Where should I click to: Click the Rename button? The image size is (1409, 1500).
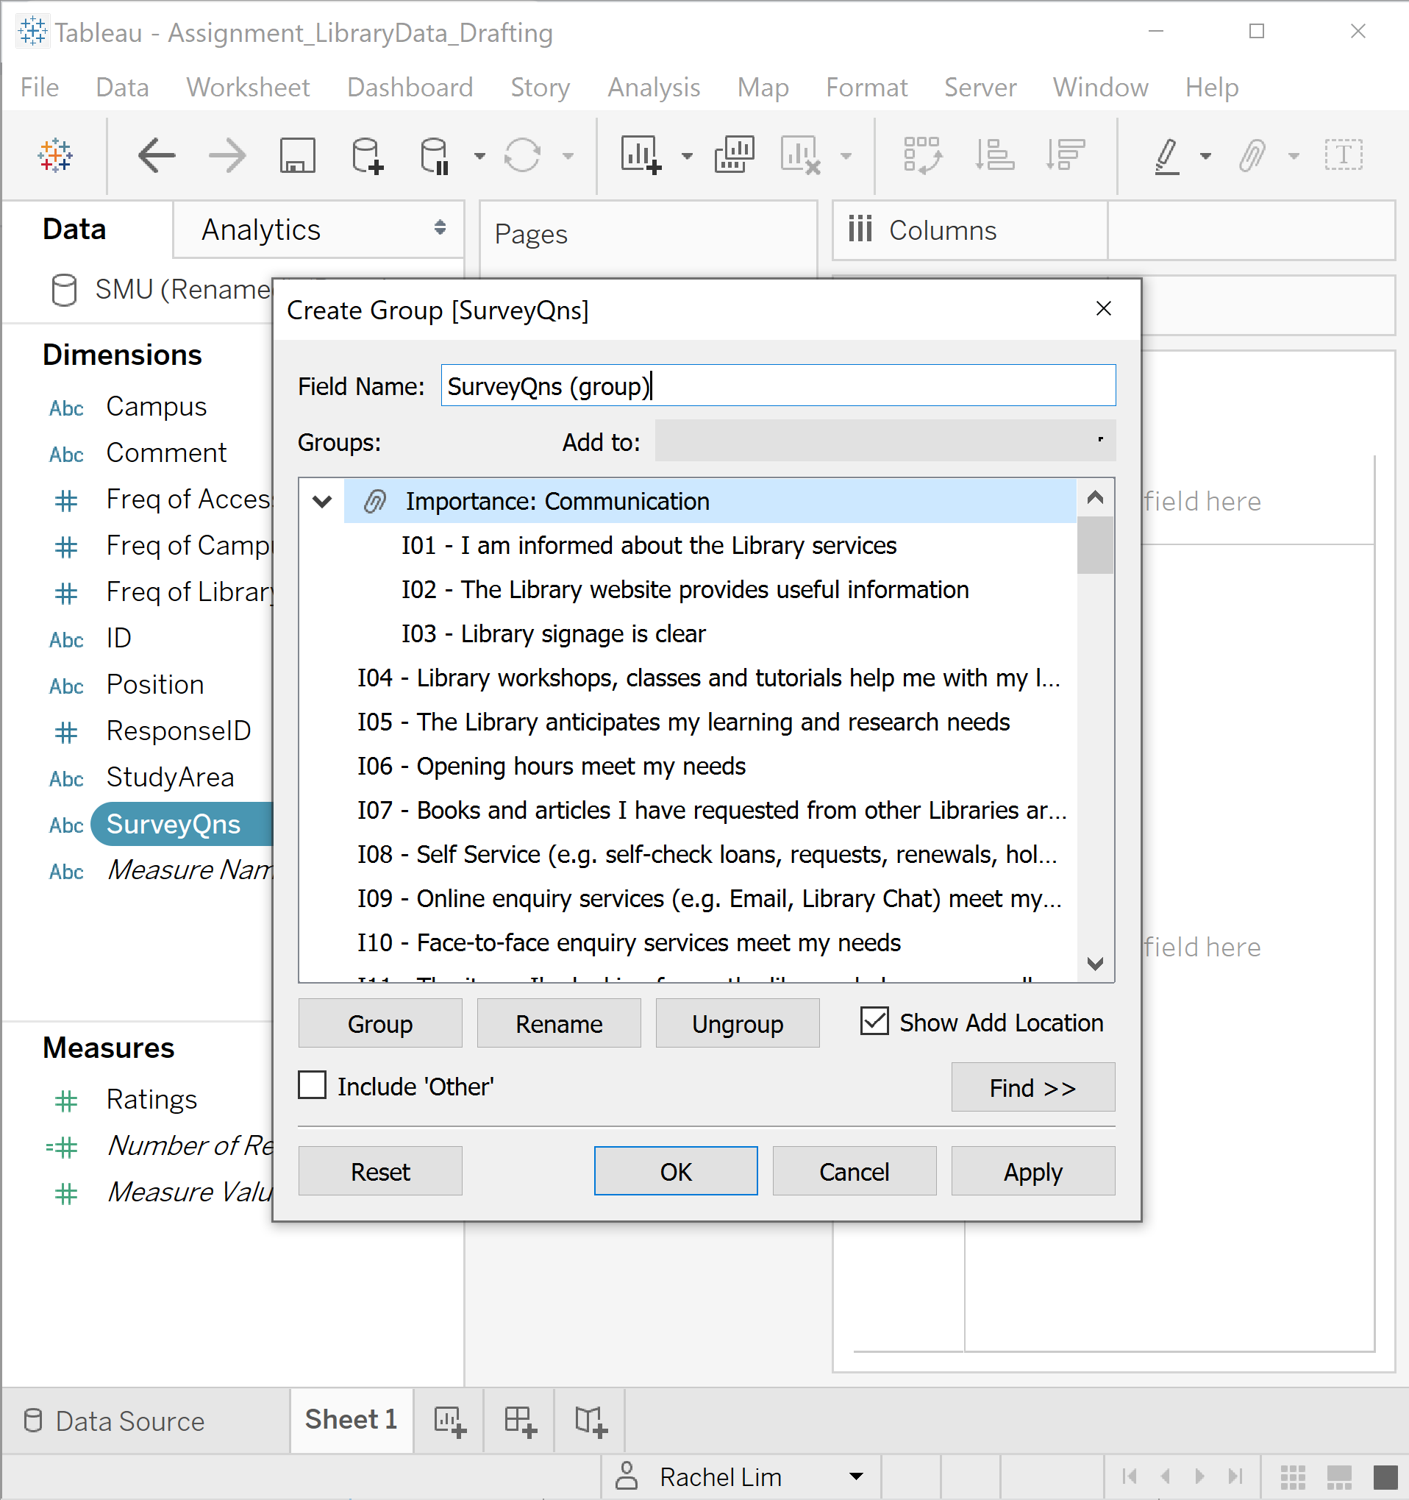[559, 1023]
